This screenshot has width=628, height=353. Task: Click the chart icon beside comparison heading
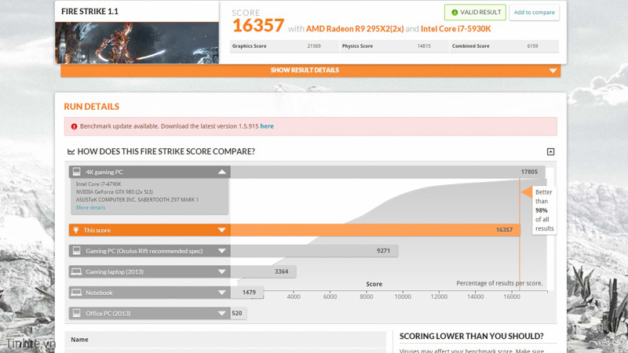(71, 151)
